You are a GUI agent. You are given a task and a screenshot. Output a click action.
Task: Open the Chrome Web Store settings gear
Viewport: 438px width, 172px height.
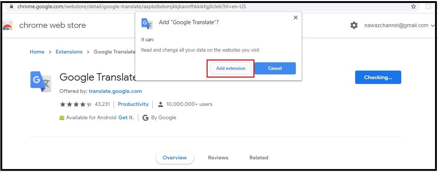(x=354, y=25)
